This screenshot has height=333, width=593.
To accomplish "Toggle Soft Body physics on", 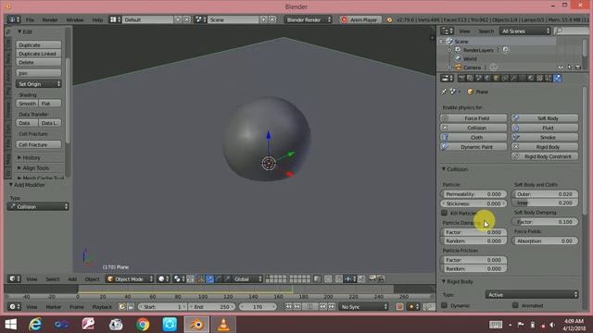I will point(545,118).
